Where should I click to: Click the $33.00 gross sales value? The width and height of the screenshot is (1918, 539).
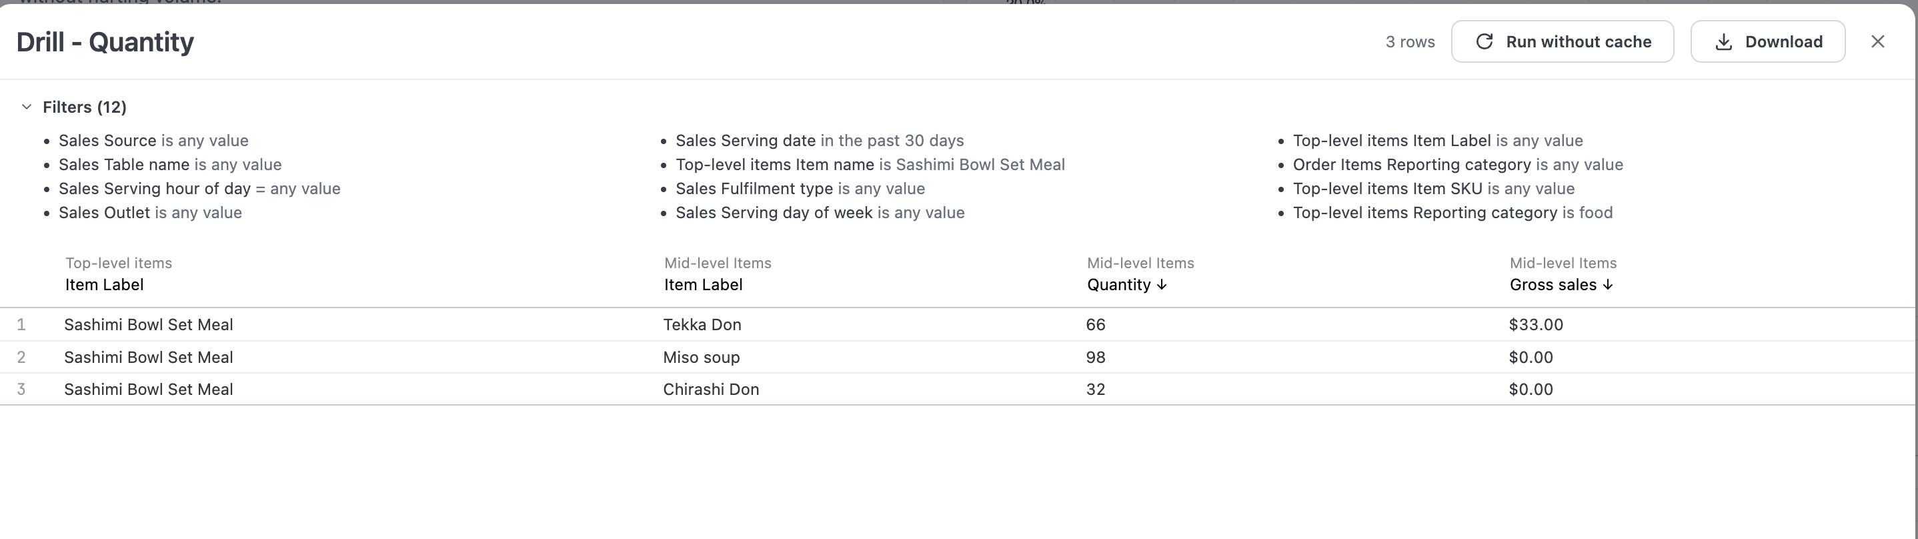pos(1534,325)
